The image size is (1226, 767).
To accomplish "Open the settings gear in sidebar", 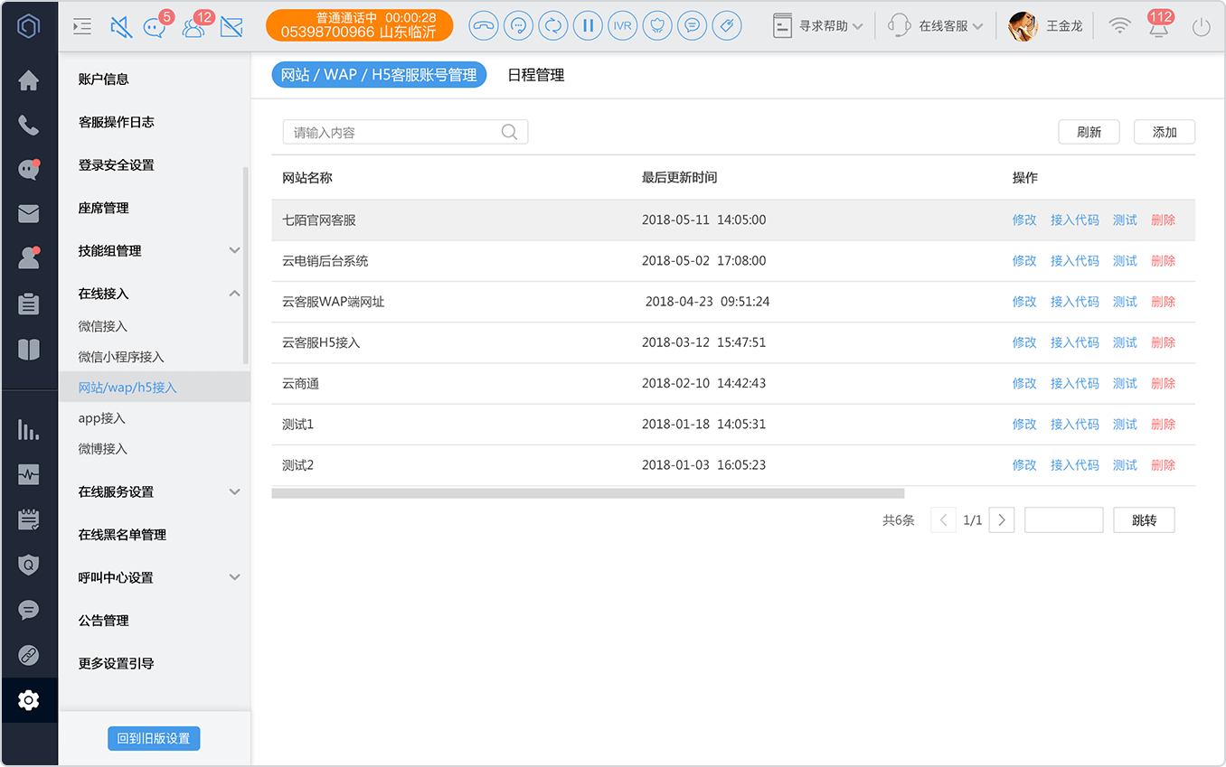I will click(x=29, y=700).
